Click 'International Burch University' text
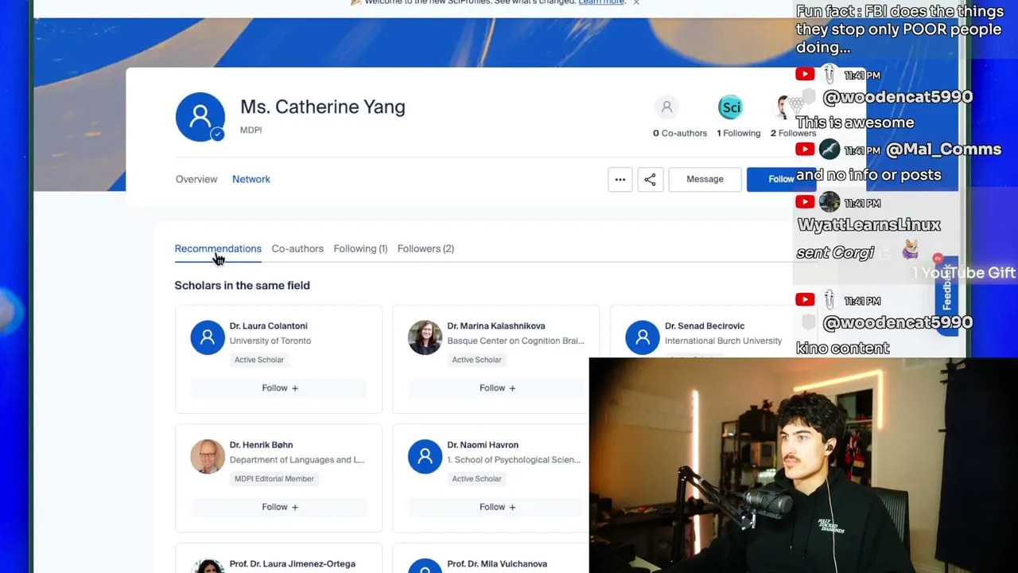 723,341
